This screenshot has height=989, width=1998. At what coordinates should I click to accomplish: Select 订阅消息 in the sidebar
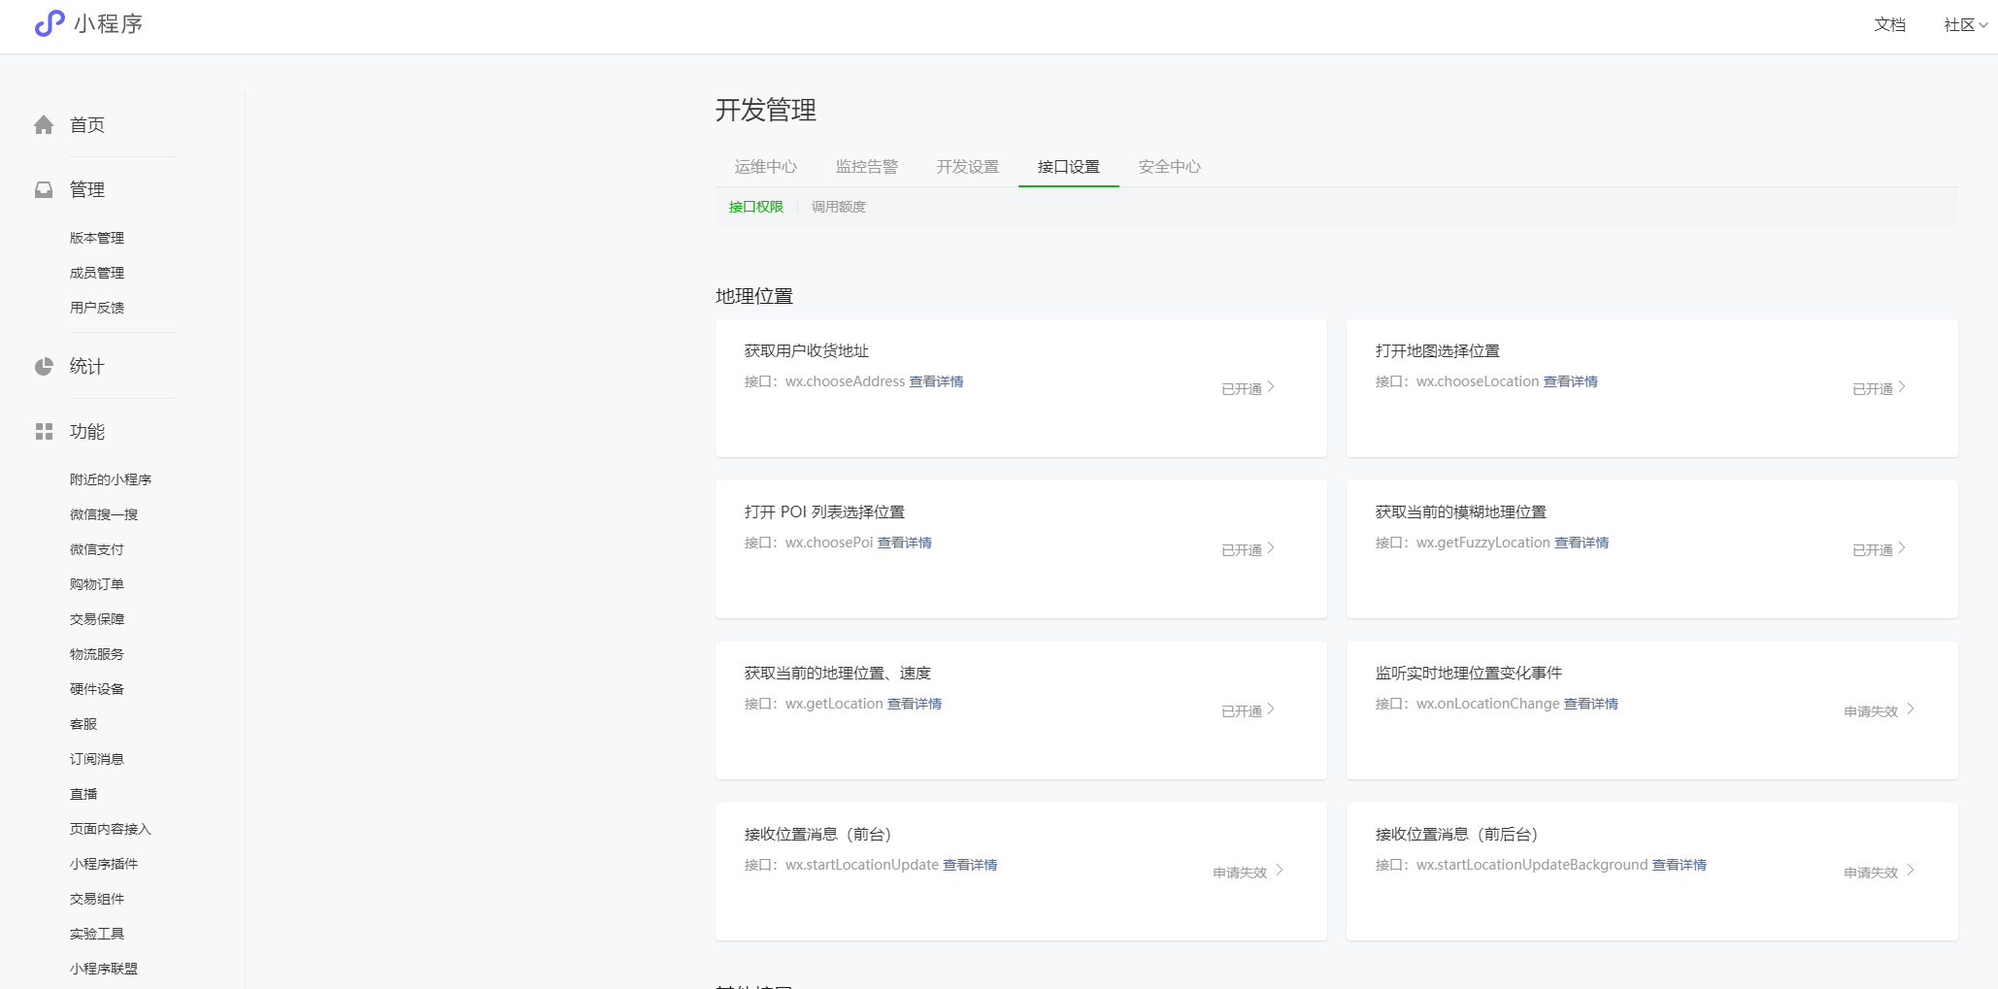(97, 759)
